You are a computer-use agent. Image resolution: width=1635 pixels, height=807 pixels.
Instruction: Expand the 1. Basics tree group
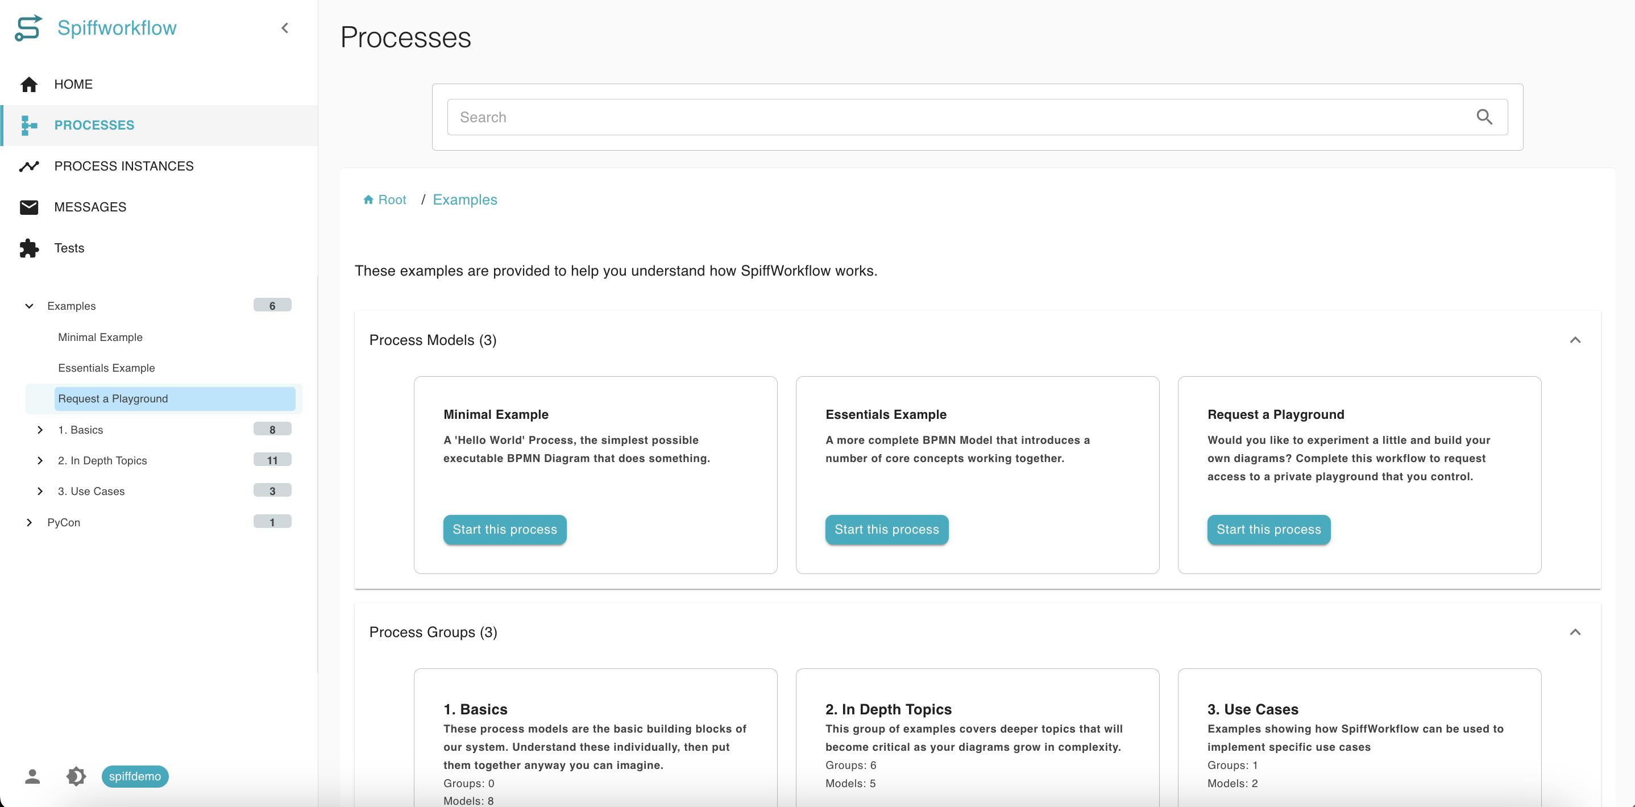(40, 430)
